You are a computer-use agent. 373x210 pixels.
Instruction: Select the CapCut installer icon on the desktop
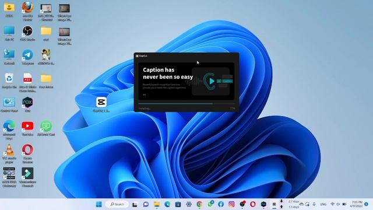click(101, 103)
